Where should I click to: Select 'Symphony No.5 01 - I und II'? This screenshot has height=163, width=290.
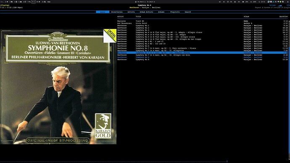point(203,42)
